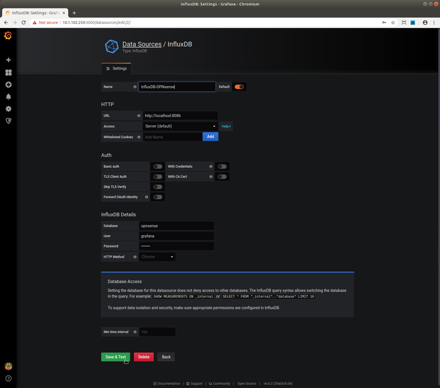Click the info icon next to Forward OAuth Identity

(146, 197)
